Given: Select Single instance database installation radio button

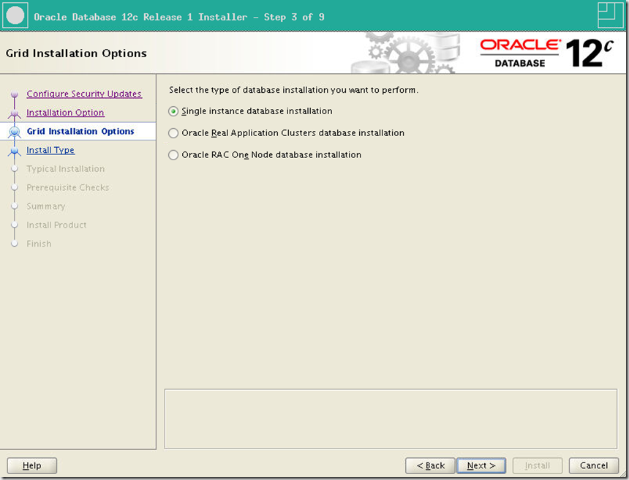Looking at the screenshot, I should pyautogui.click(x=173, y=111).
